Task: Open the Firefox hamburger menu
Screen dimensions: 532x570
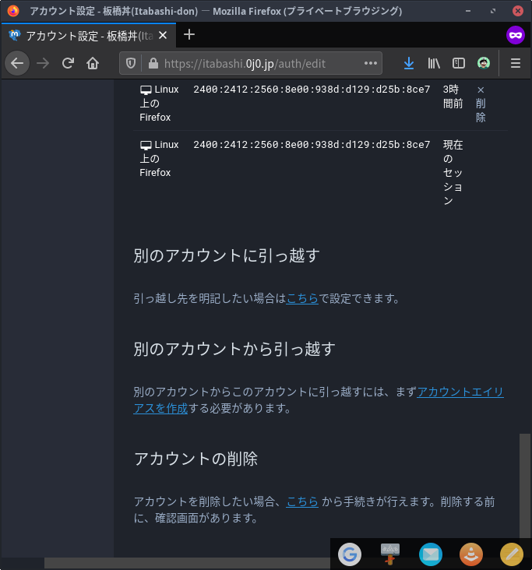Action: pyautogui.click(x=515, y=63)
